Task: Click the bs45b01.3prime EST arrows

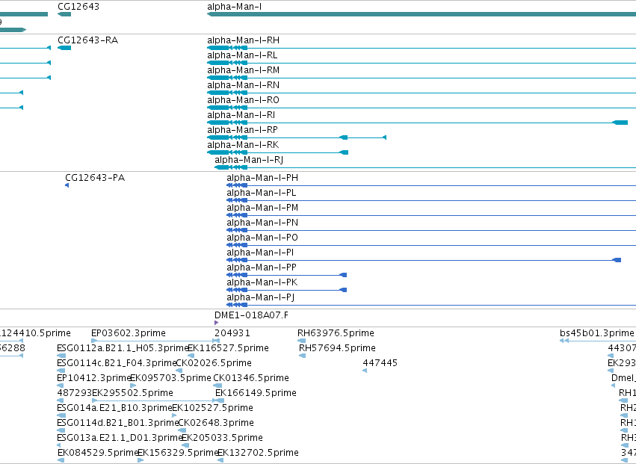Action: [x=564, y=341]
